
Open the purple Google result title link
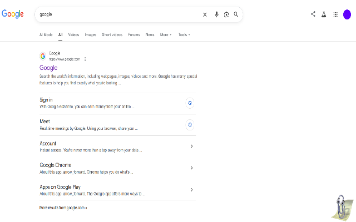tap(48, 68)
